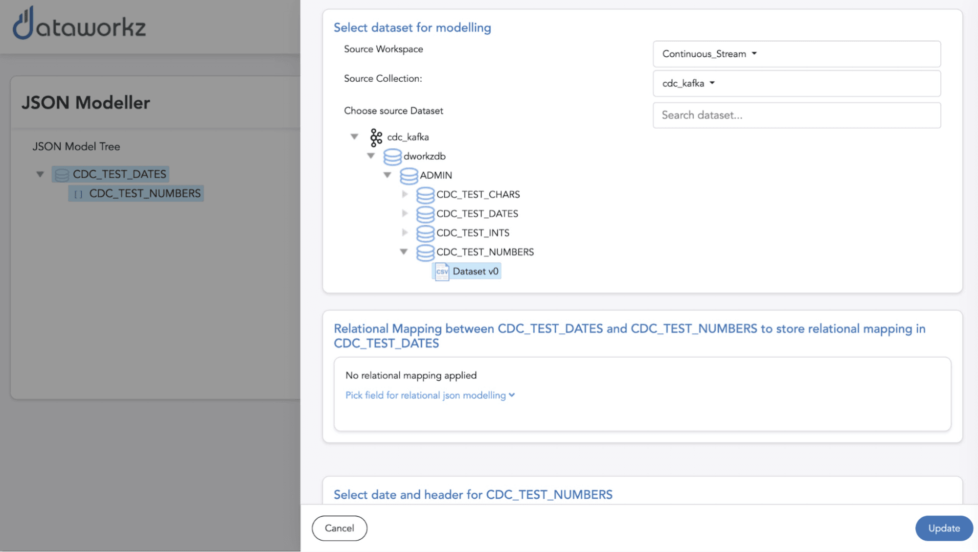Click the array bracket icon beside CDC_TEST_NUMBERS
This screenshot has width=978, height=552.
[x=78, y=194]
